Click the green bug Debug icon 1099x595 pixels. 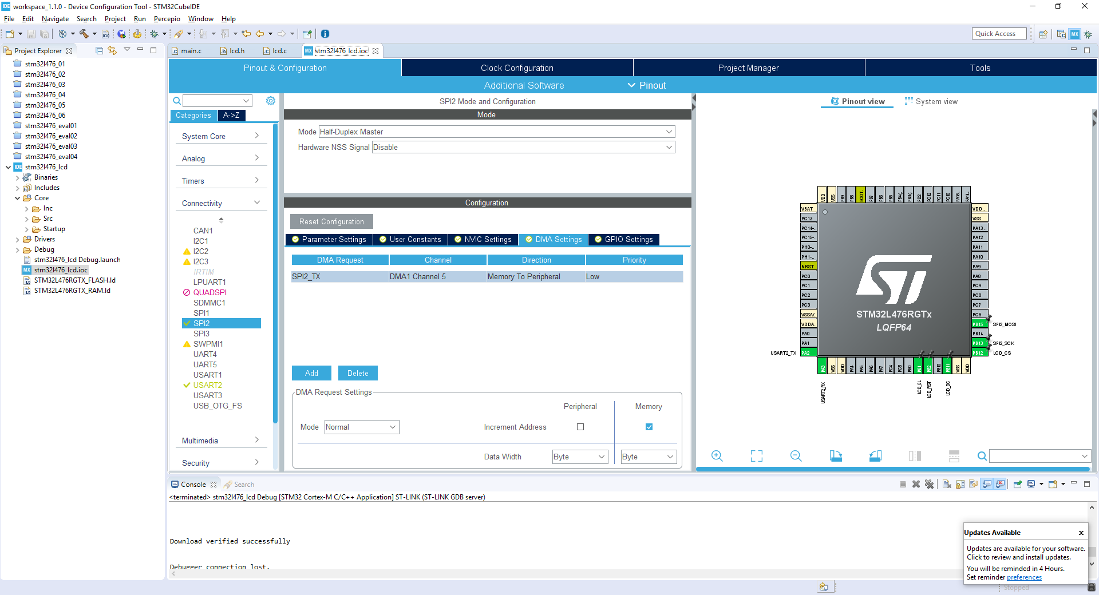coord(154,34)
